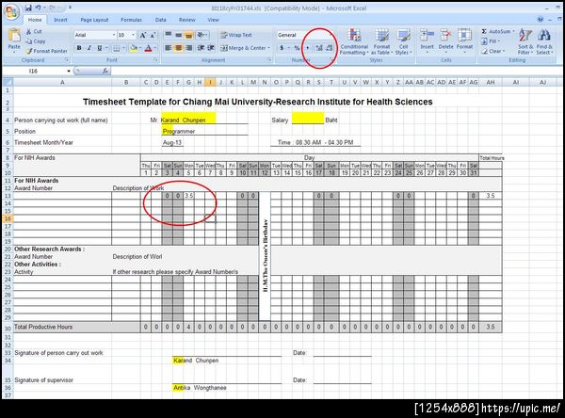Apply red font color A
Image resolution: width=565 pixels, height=418 pixels.
148,48
